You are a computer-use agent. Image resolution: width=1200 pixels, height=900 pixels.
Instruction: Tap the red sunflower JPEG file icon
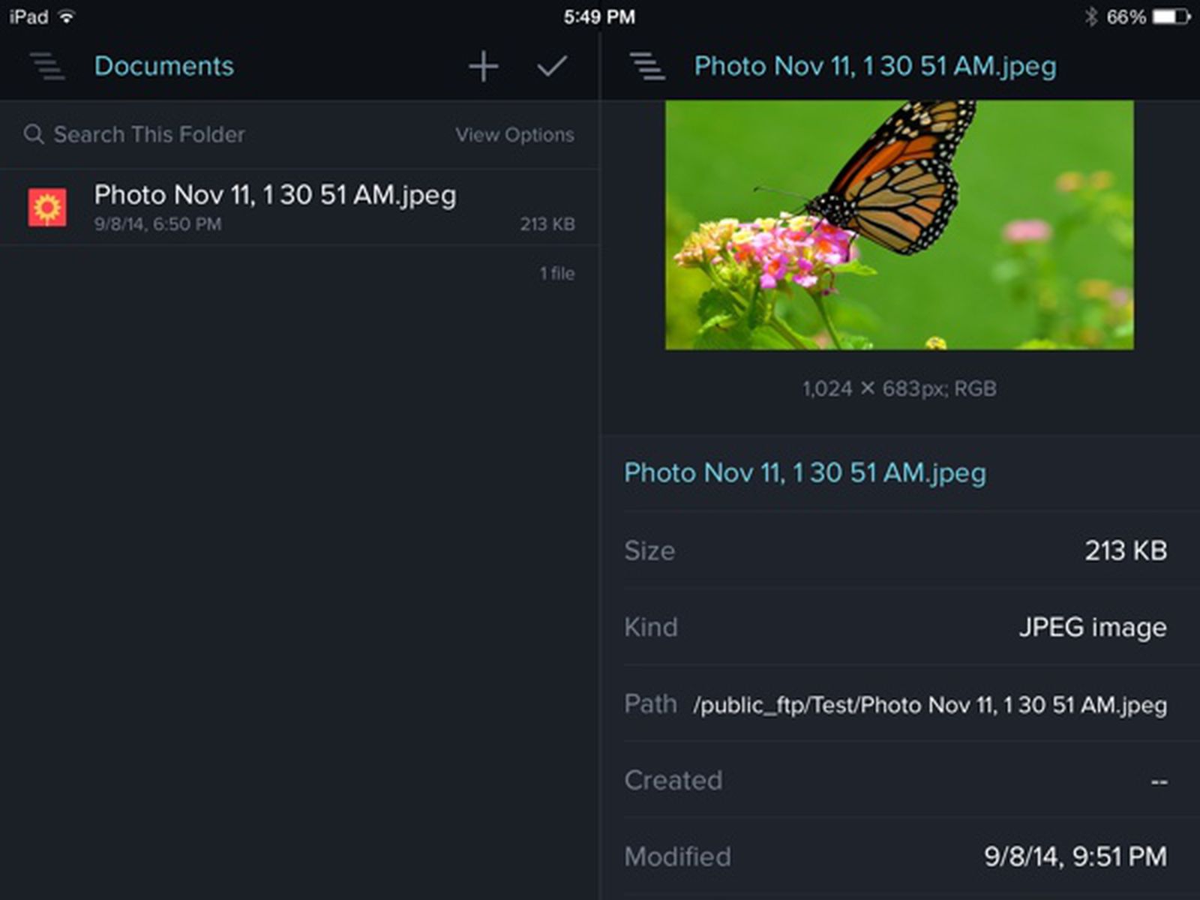click(47, 207)
